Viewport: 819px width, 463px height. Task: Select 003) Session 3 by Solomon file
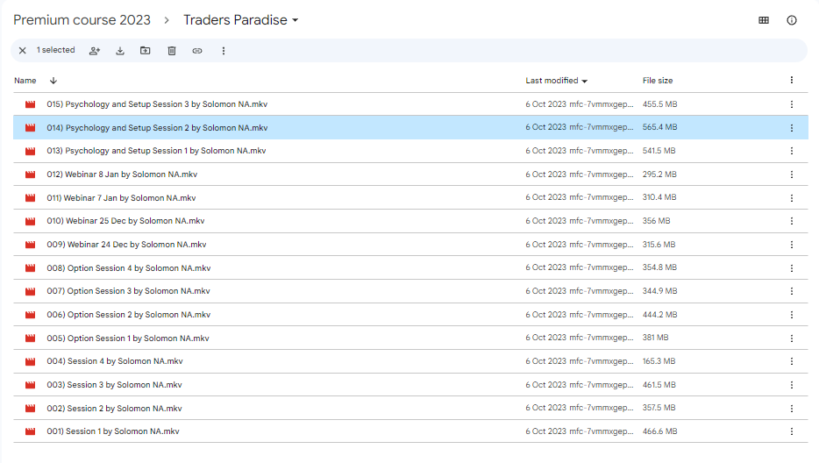tap(410, 385)
